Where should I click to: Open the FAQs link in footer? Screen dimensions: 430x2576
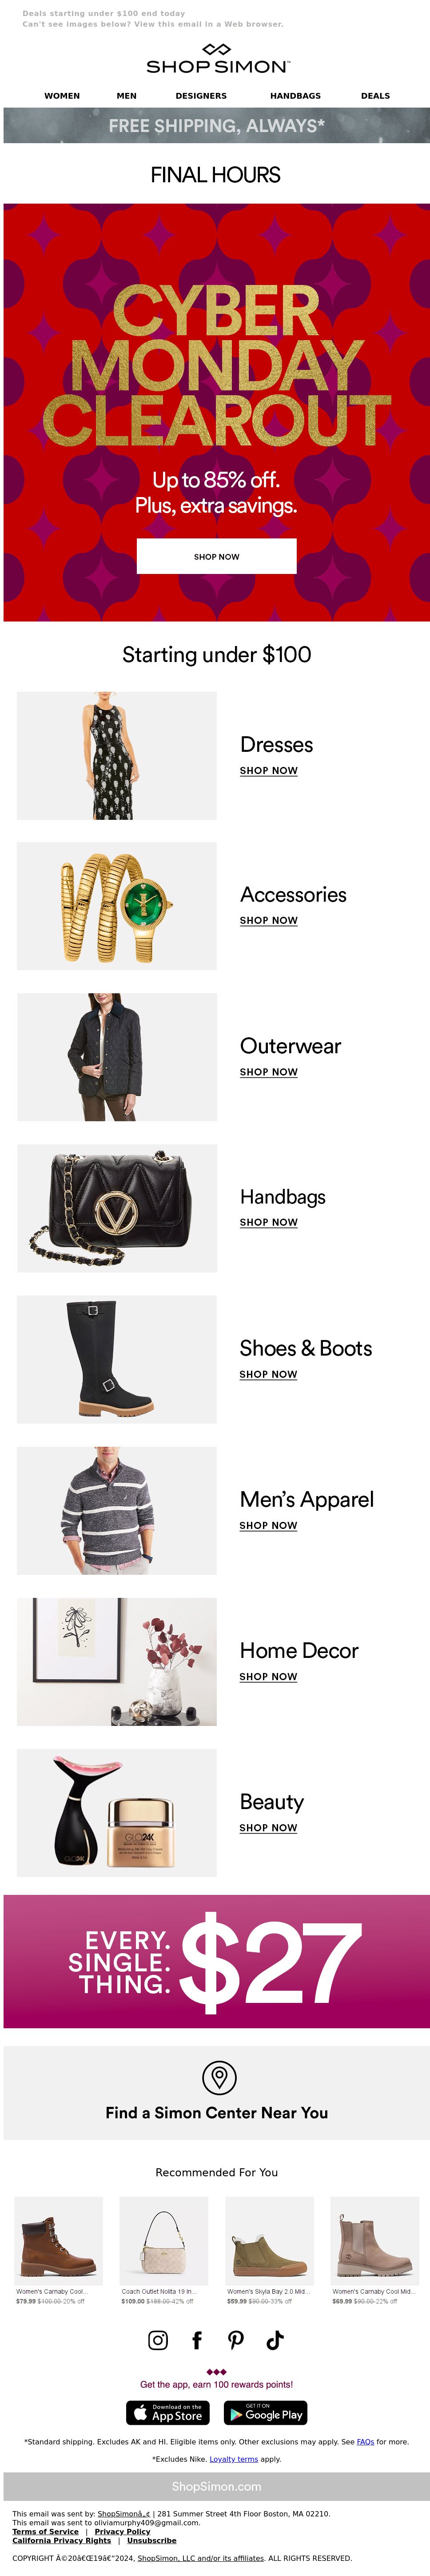[365, 2441]
